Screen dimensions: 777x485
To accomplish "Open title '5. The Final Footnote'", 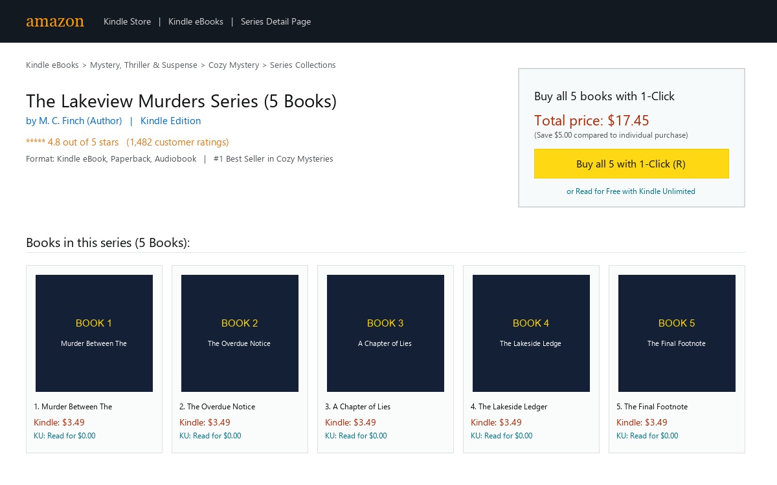I will (x=652, y=407).
